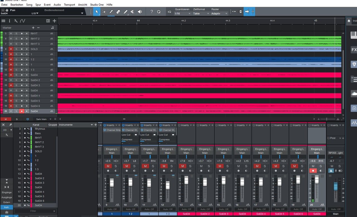357x217 pixels.
Task: Show Ausgänge channels in console
Action: (7, 197)
